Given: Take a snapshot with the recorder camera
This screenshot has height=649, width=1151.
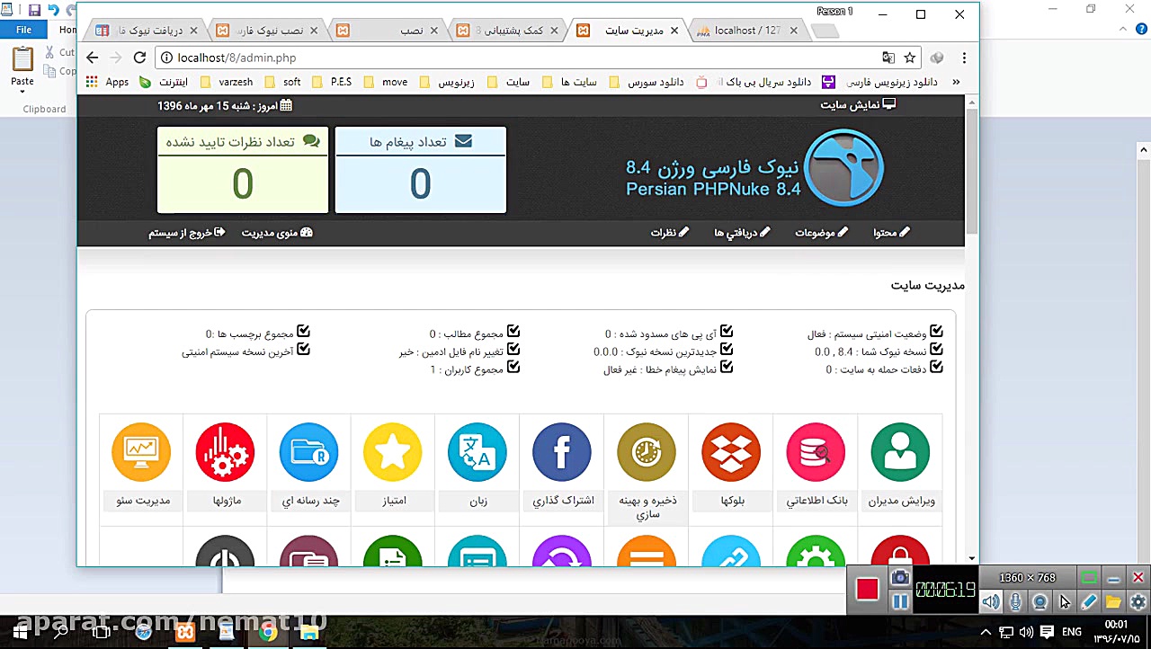Looking at the screenshot, I should (900, 578).
